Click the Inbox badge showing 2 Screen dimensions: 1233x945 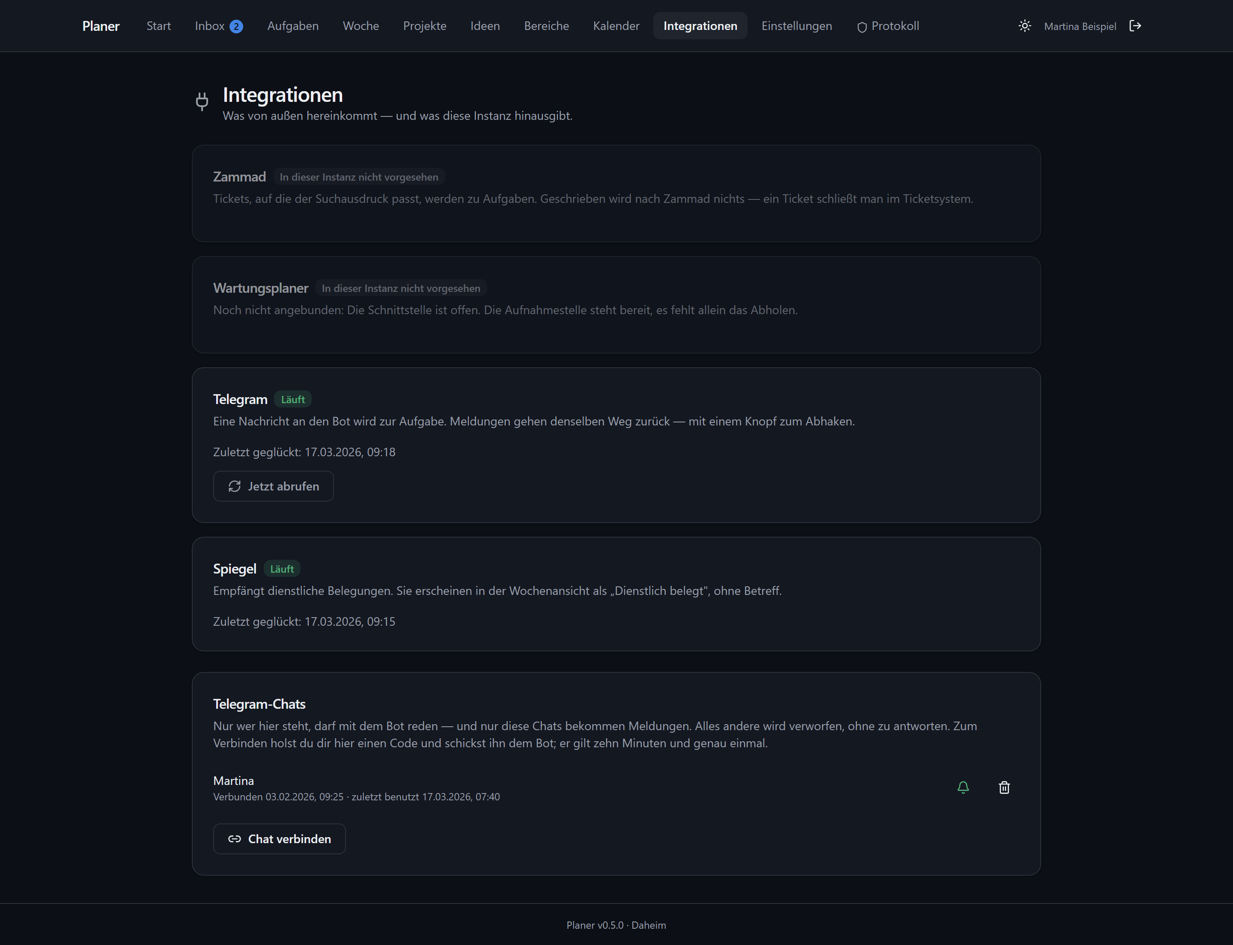coord(236,27)
